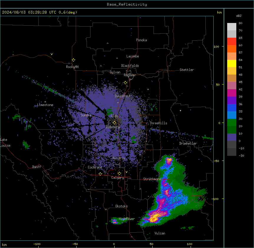Click the northern storm core east of Airdrie
Image resolution: width=254 pixels, height=248 pixels.
click(169, 161)
